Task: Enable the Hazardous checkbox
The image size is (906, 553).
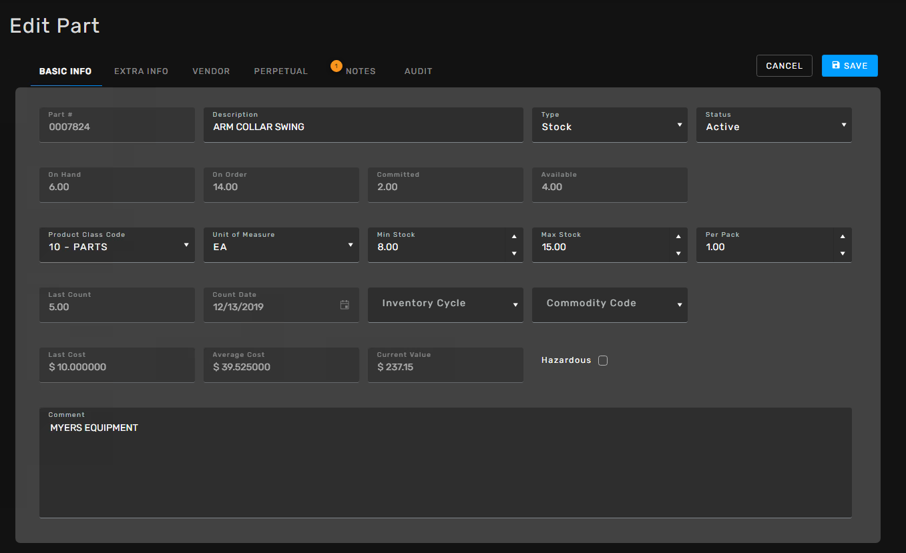Action: coord(603,361)
